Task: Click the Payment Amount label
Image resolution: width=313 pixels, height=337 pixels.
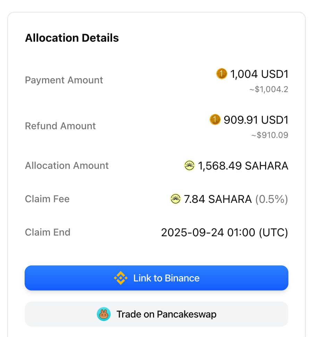Action: (x=64, y=80)
